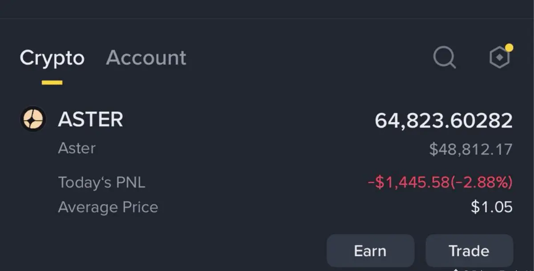Tap the ASTER coin logo
The image size is (534, 271).
[x=33, y=119]
